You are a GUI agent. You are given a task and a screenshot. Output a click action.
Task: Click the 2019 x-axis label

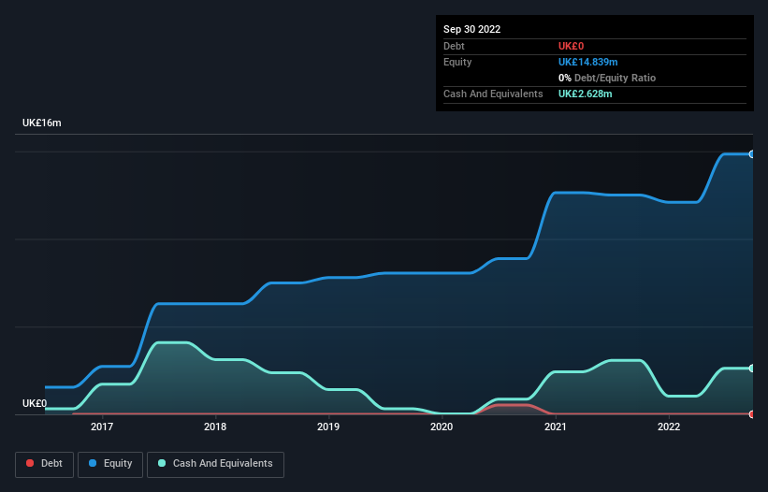[328, 427]
